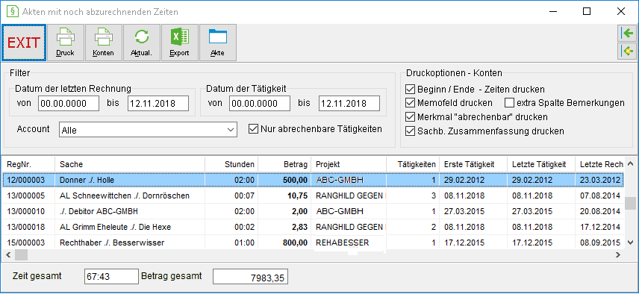
Task: Sort by Tätigkeiten column header
Action: coord(413,164)
